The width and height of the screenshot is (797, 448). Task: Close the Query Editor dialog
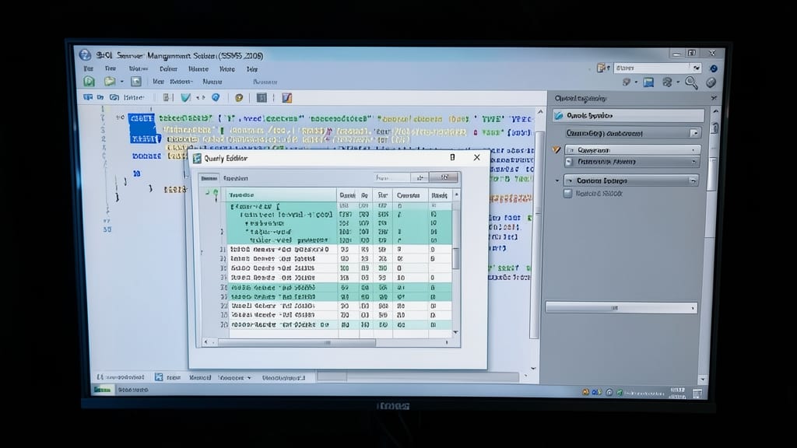477,157
